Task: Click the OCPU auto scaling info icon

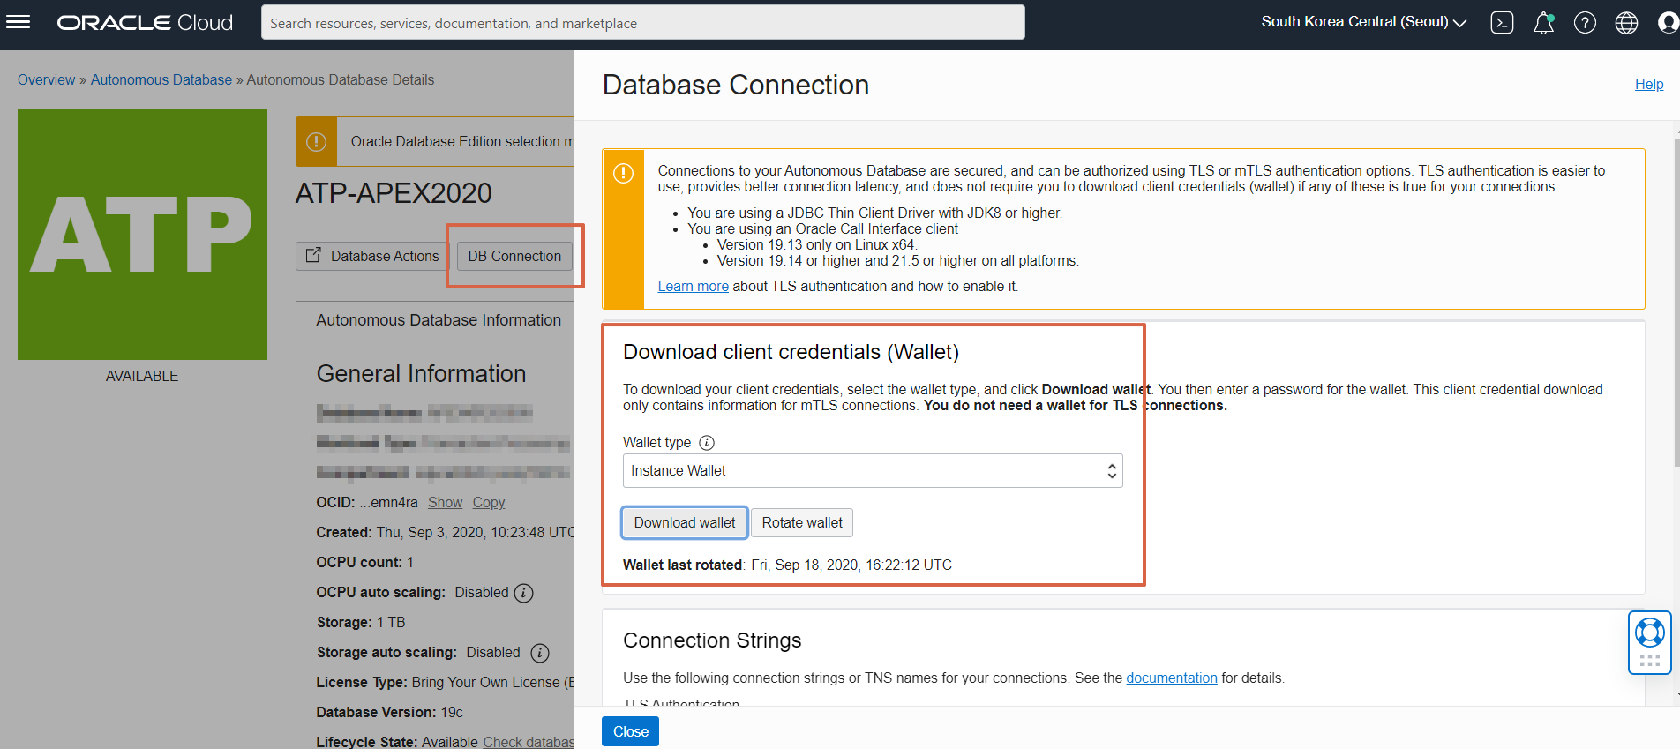Action: (523, 593)
